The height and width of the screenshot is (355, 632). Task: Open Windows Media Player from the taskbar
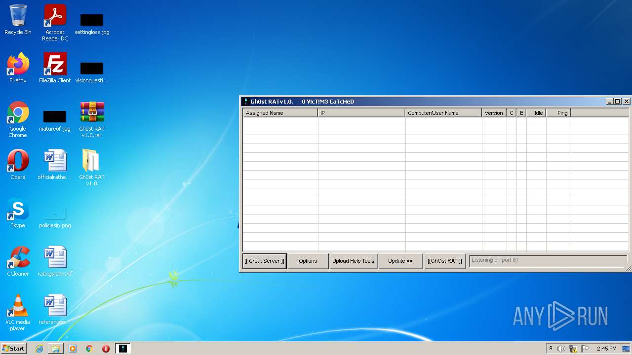tap(73, 349)
